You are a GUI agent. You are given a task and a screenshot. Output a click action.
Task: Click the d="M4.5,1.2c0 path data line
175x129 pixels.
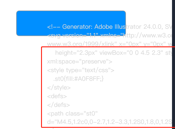click(x=109, y=122)
